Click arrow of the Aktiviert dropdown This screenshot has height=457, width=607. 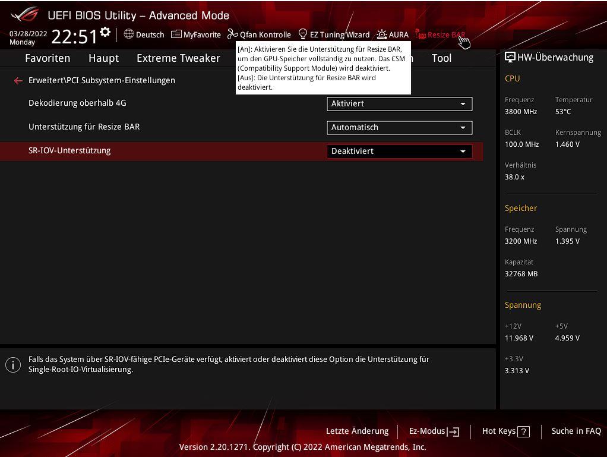coord(463,104)
